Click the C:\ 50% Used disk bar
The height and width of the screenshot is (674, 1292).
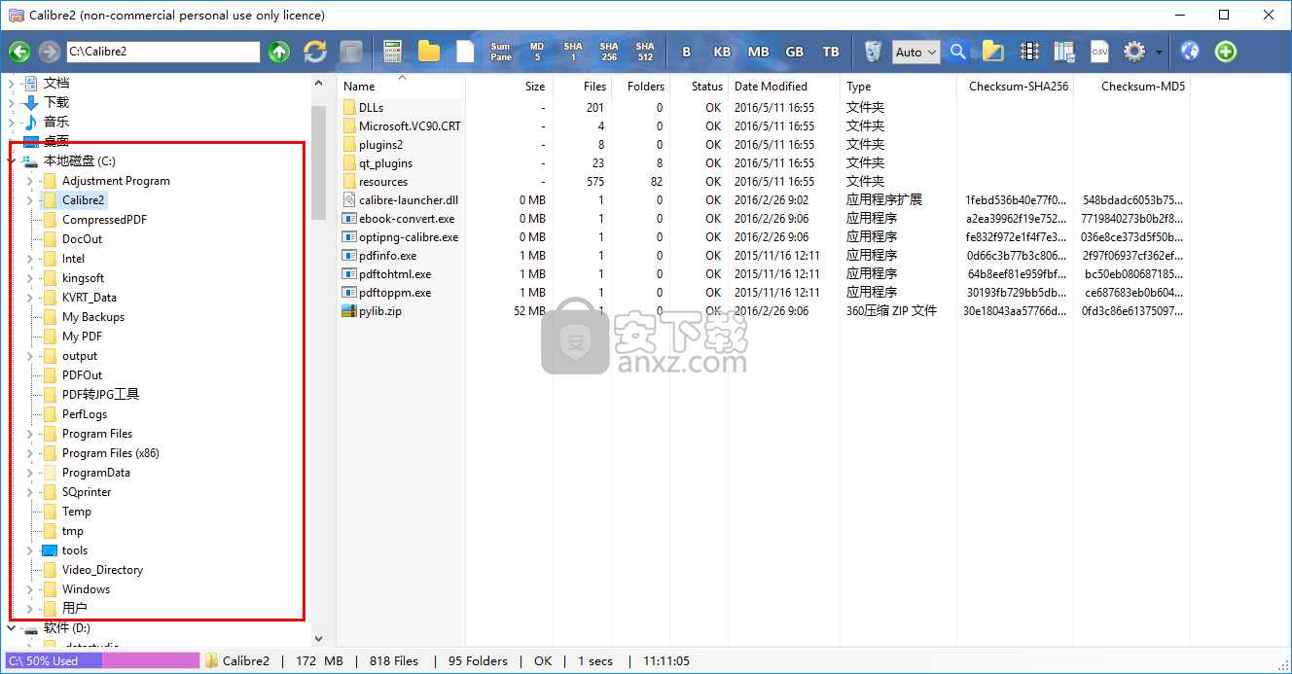102,660
